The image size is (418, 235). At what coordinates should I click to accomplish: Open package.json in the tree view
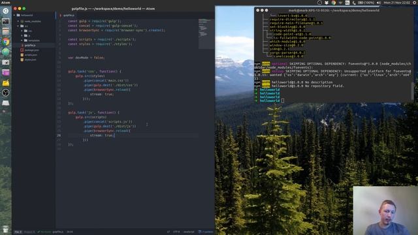click(x=32, y=50)
